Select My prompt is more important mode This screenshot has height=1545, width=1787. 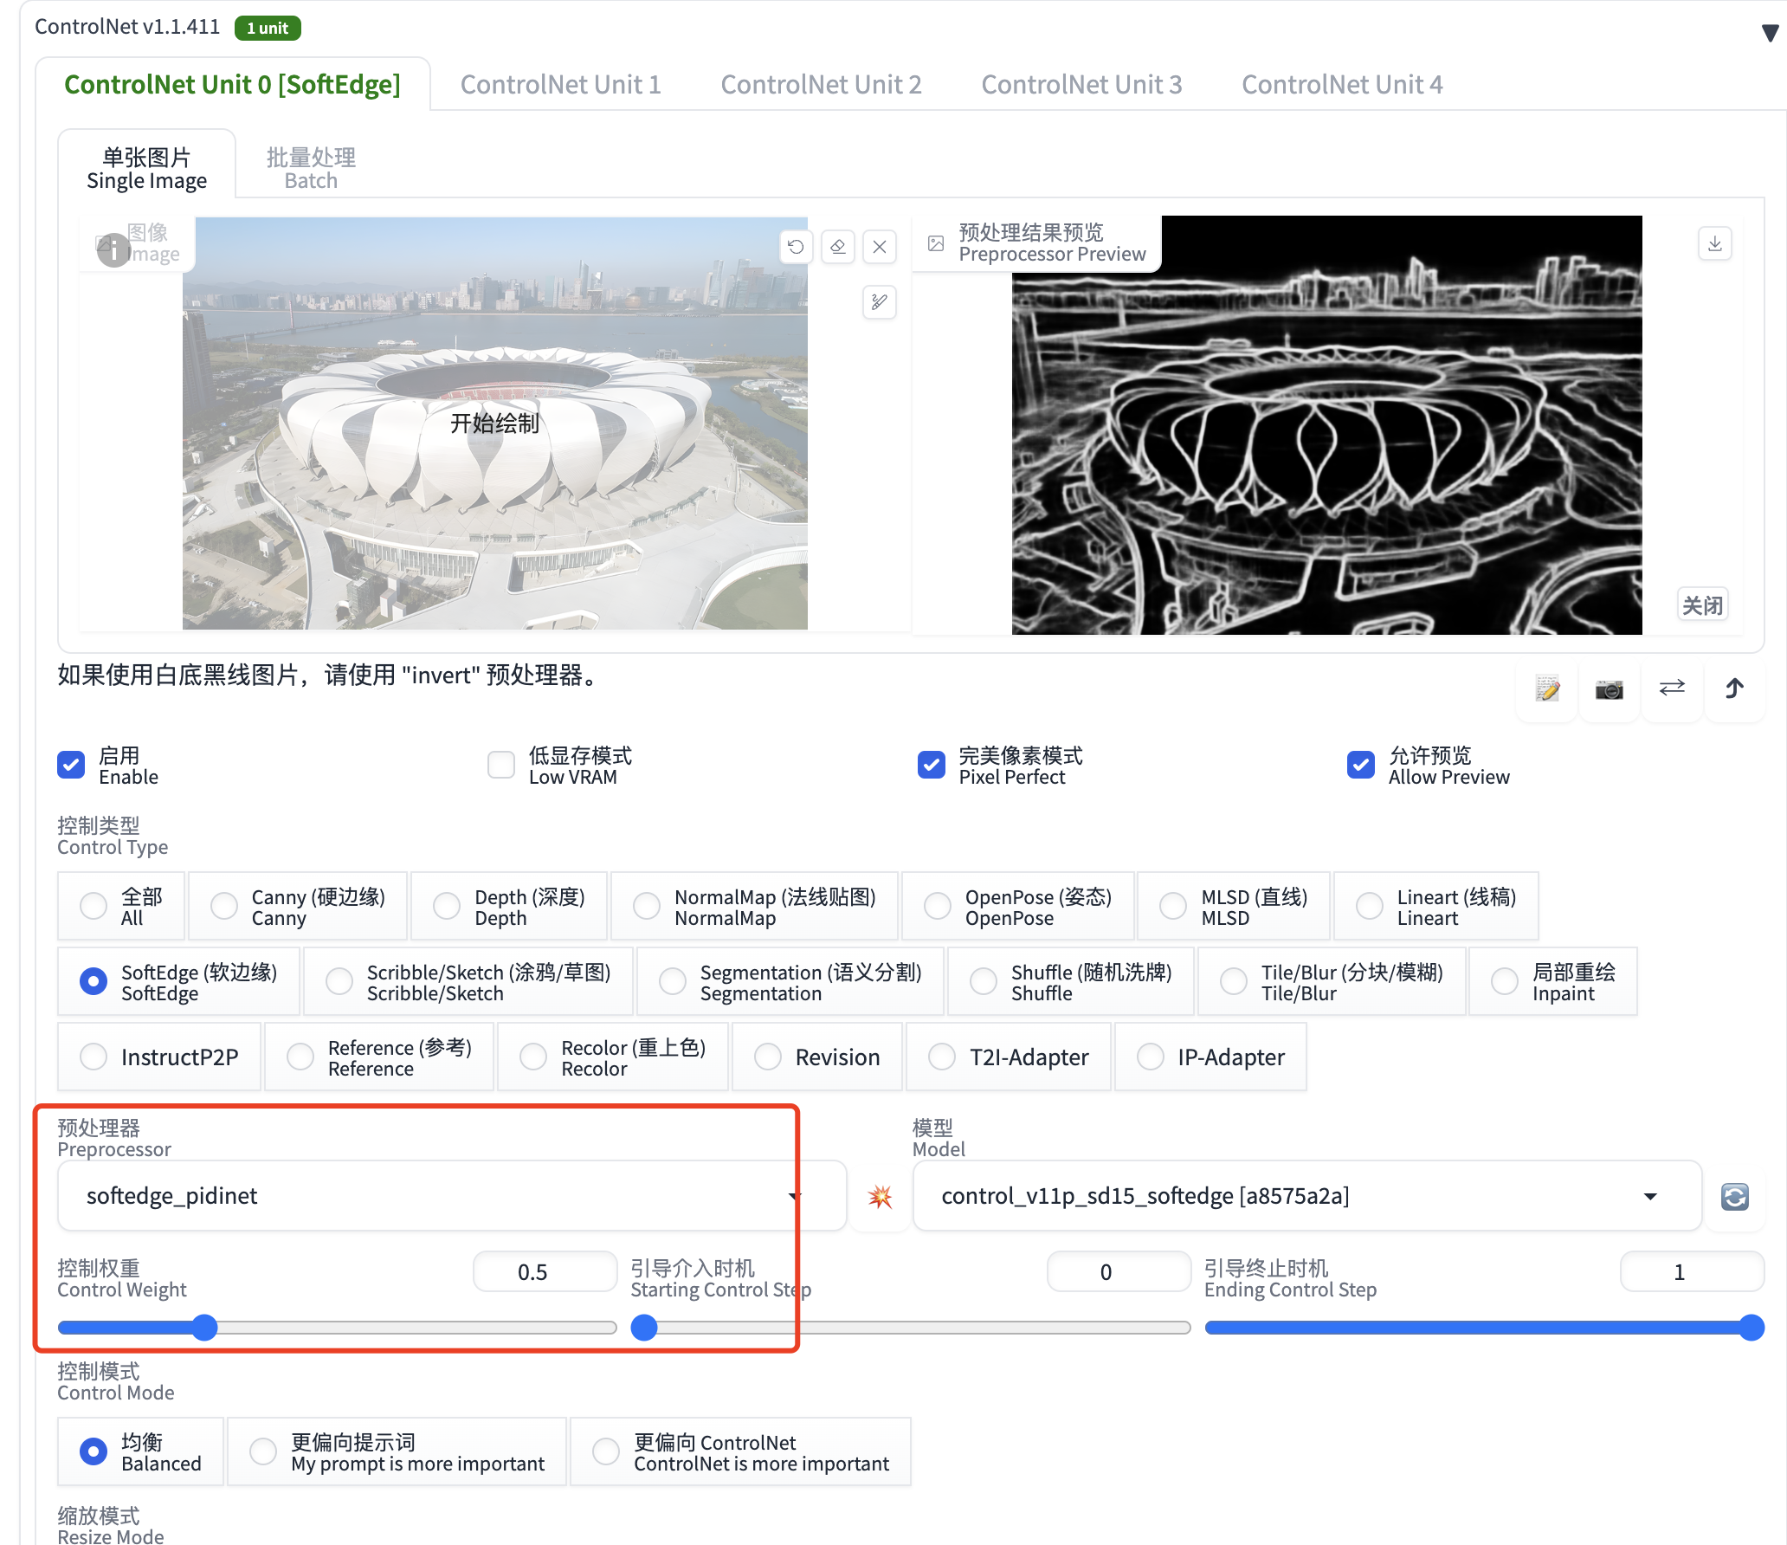coord(397,1451)
